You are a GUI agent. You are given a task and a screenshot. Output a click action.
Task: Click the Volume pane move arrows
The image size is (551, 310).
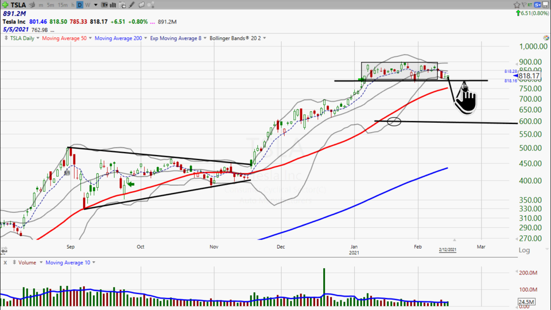pyautogui.click(x=14, y=262)
